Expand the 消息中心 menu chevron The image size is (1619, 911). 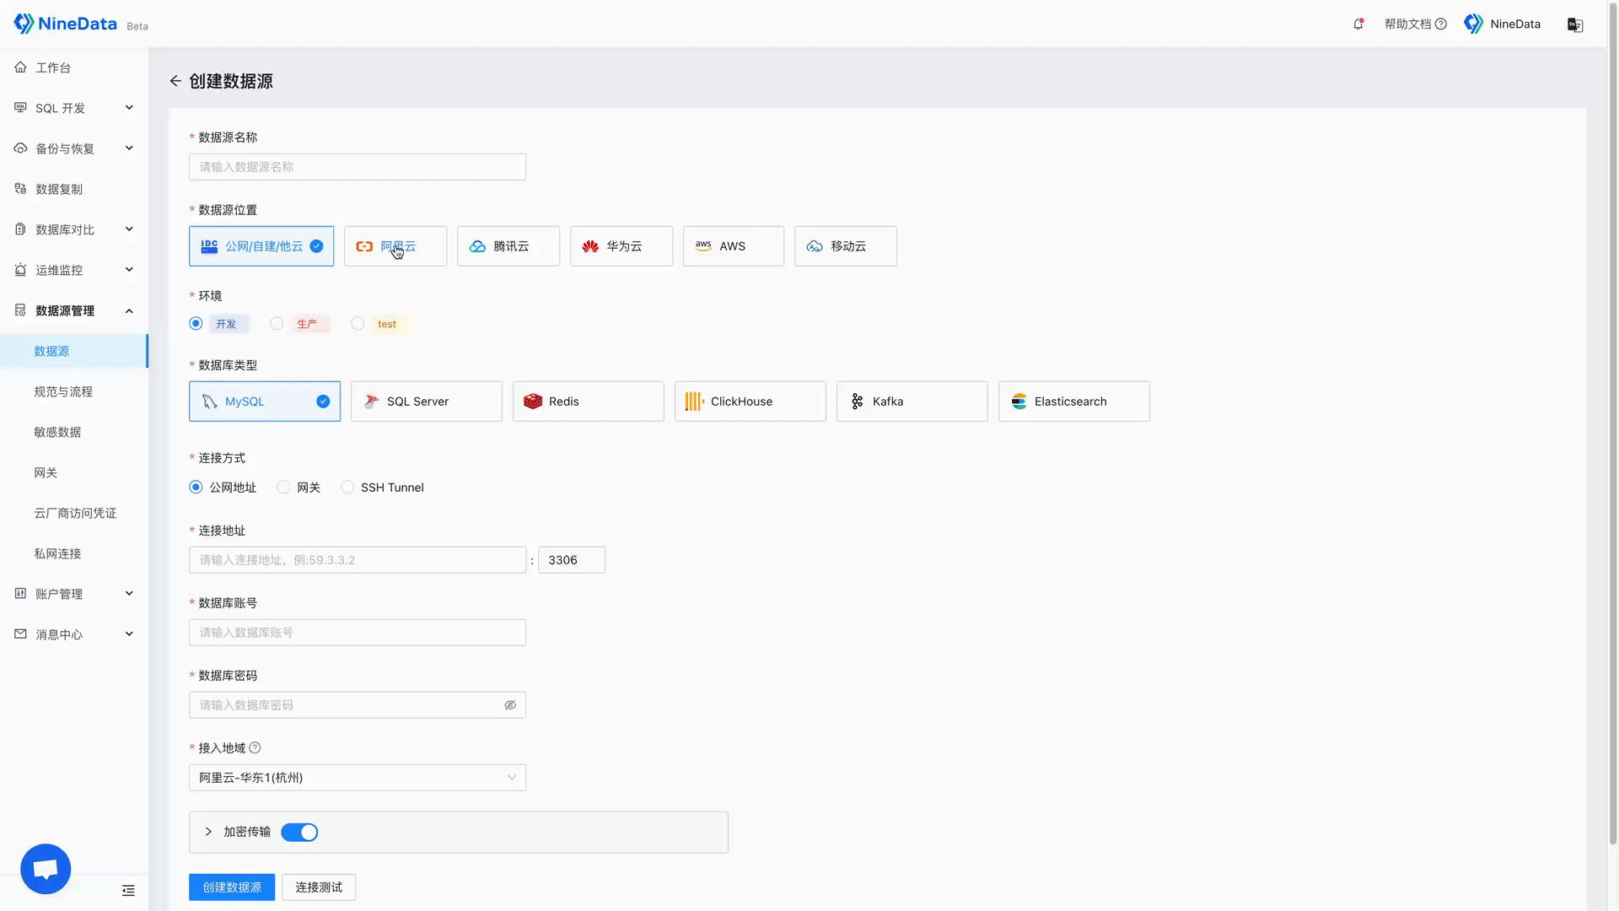129,634
